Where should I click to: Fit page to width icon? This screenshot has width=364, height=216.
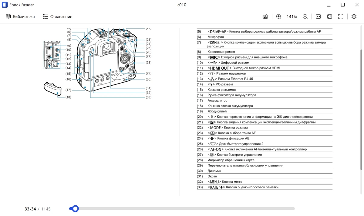pyautogui.click(x=318, y=17)
